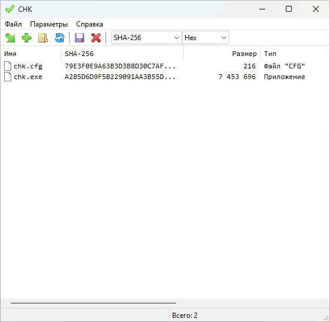Screen dimensions: 330x322
Task: Open the Справка menu
Action: coord(90,24)
